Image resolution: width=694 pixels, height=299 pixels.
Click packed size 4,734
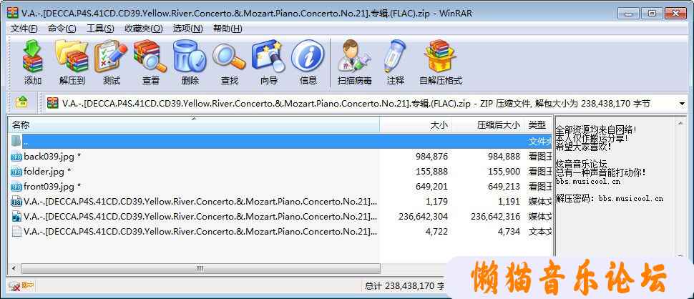click(x=509, y=231)
